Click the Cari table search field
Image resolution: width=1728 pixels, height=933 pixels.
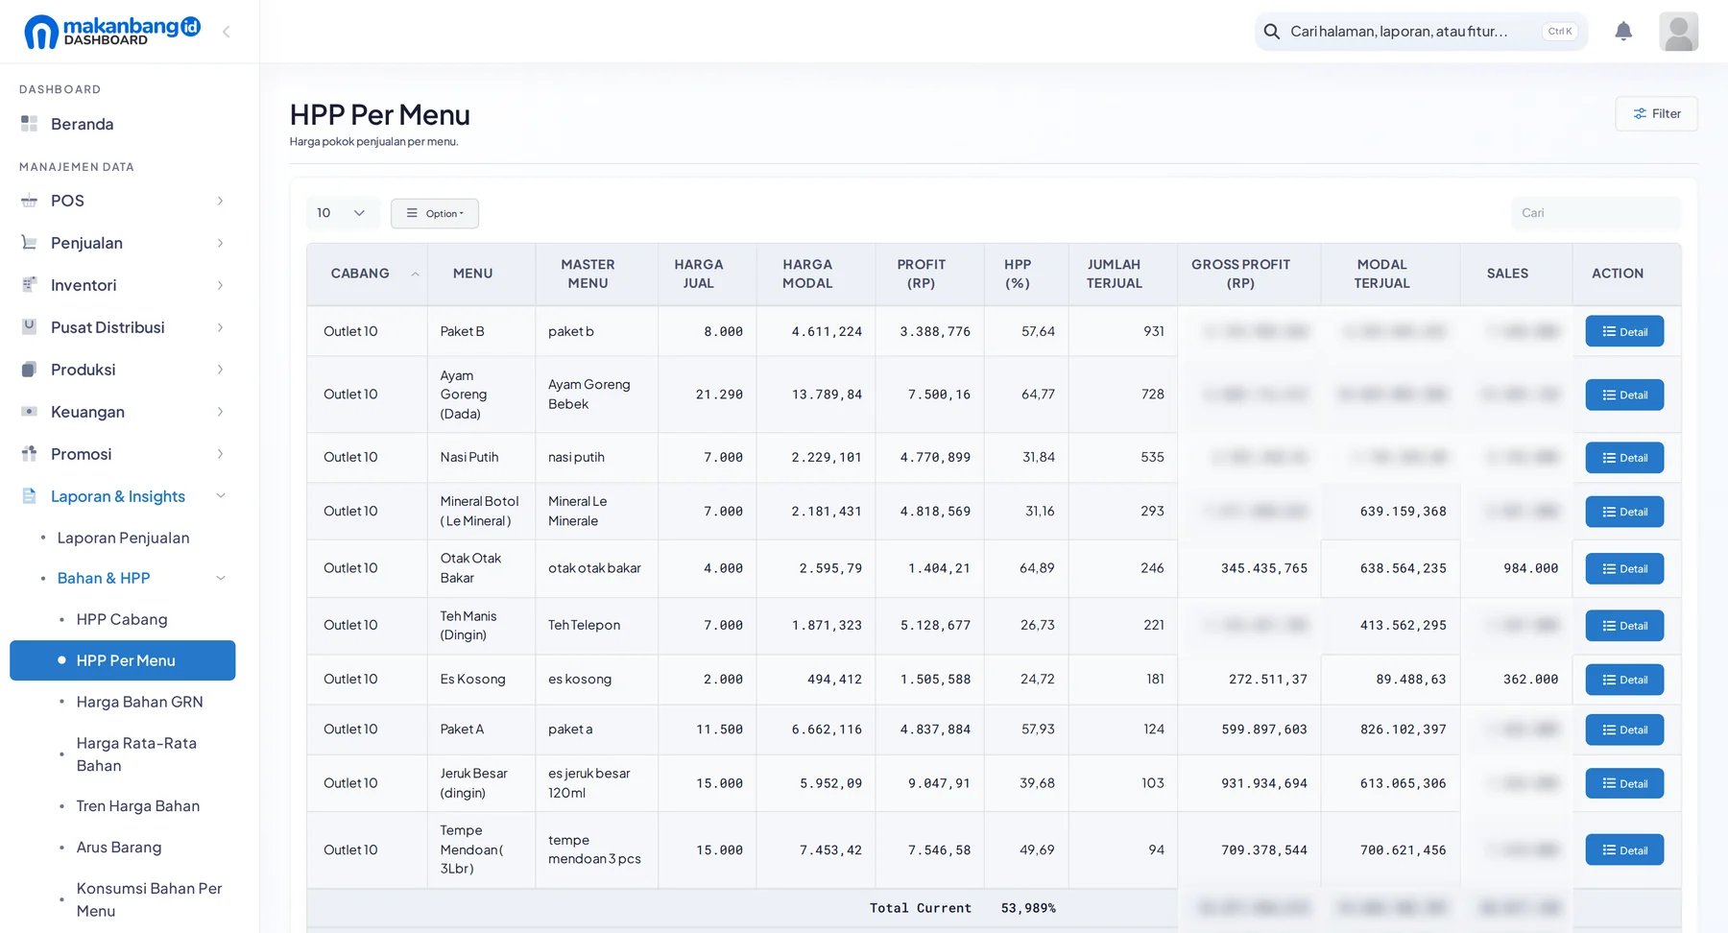tap(1596, 213)
